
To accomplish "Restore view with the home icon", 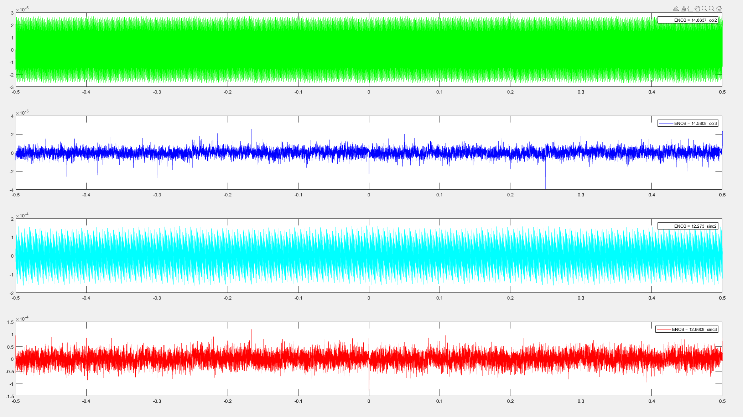I will pyautogui.click(x=719, y=9).
